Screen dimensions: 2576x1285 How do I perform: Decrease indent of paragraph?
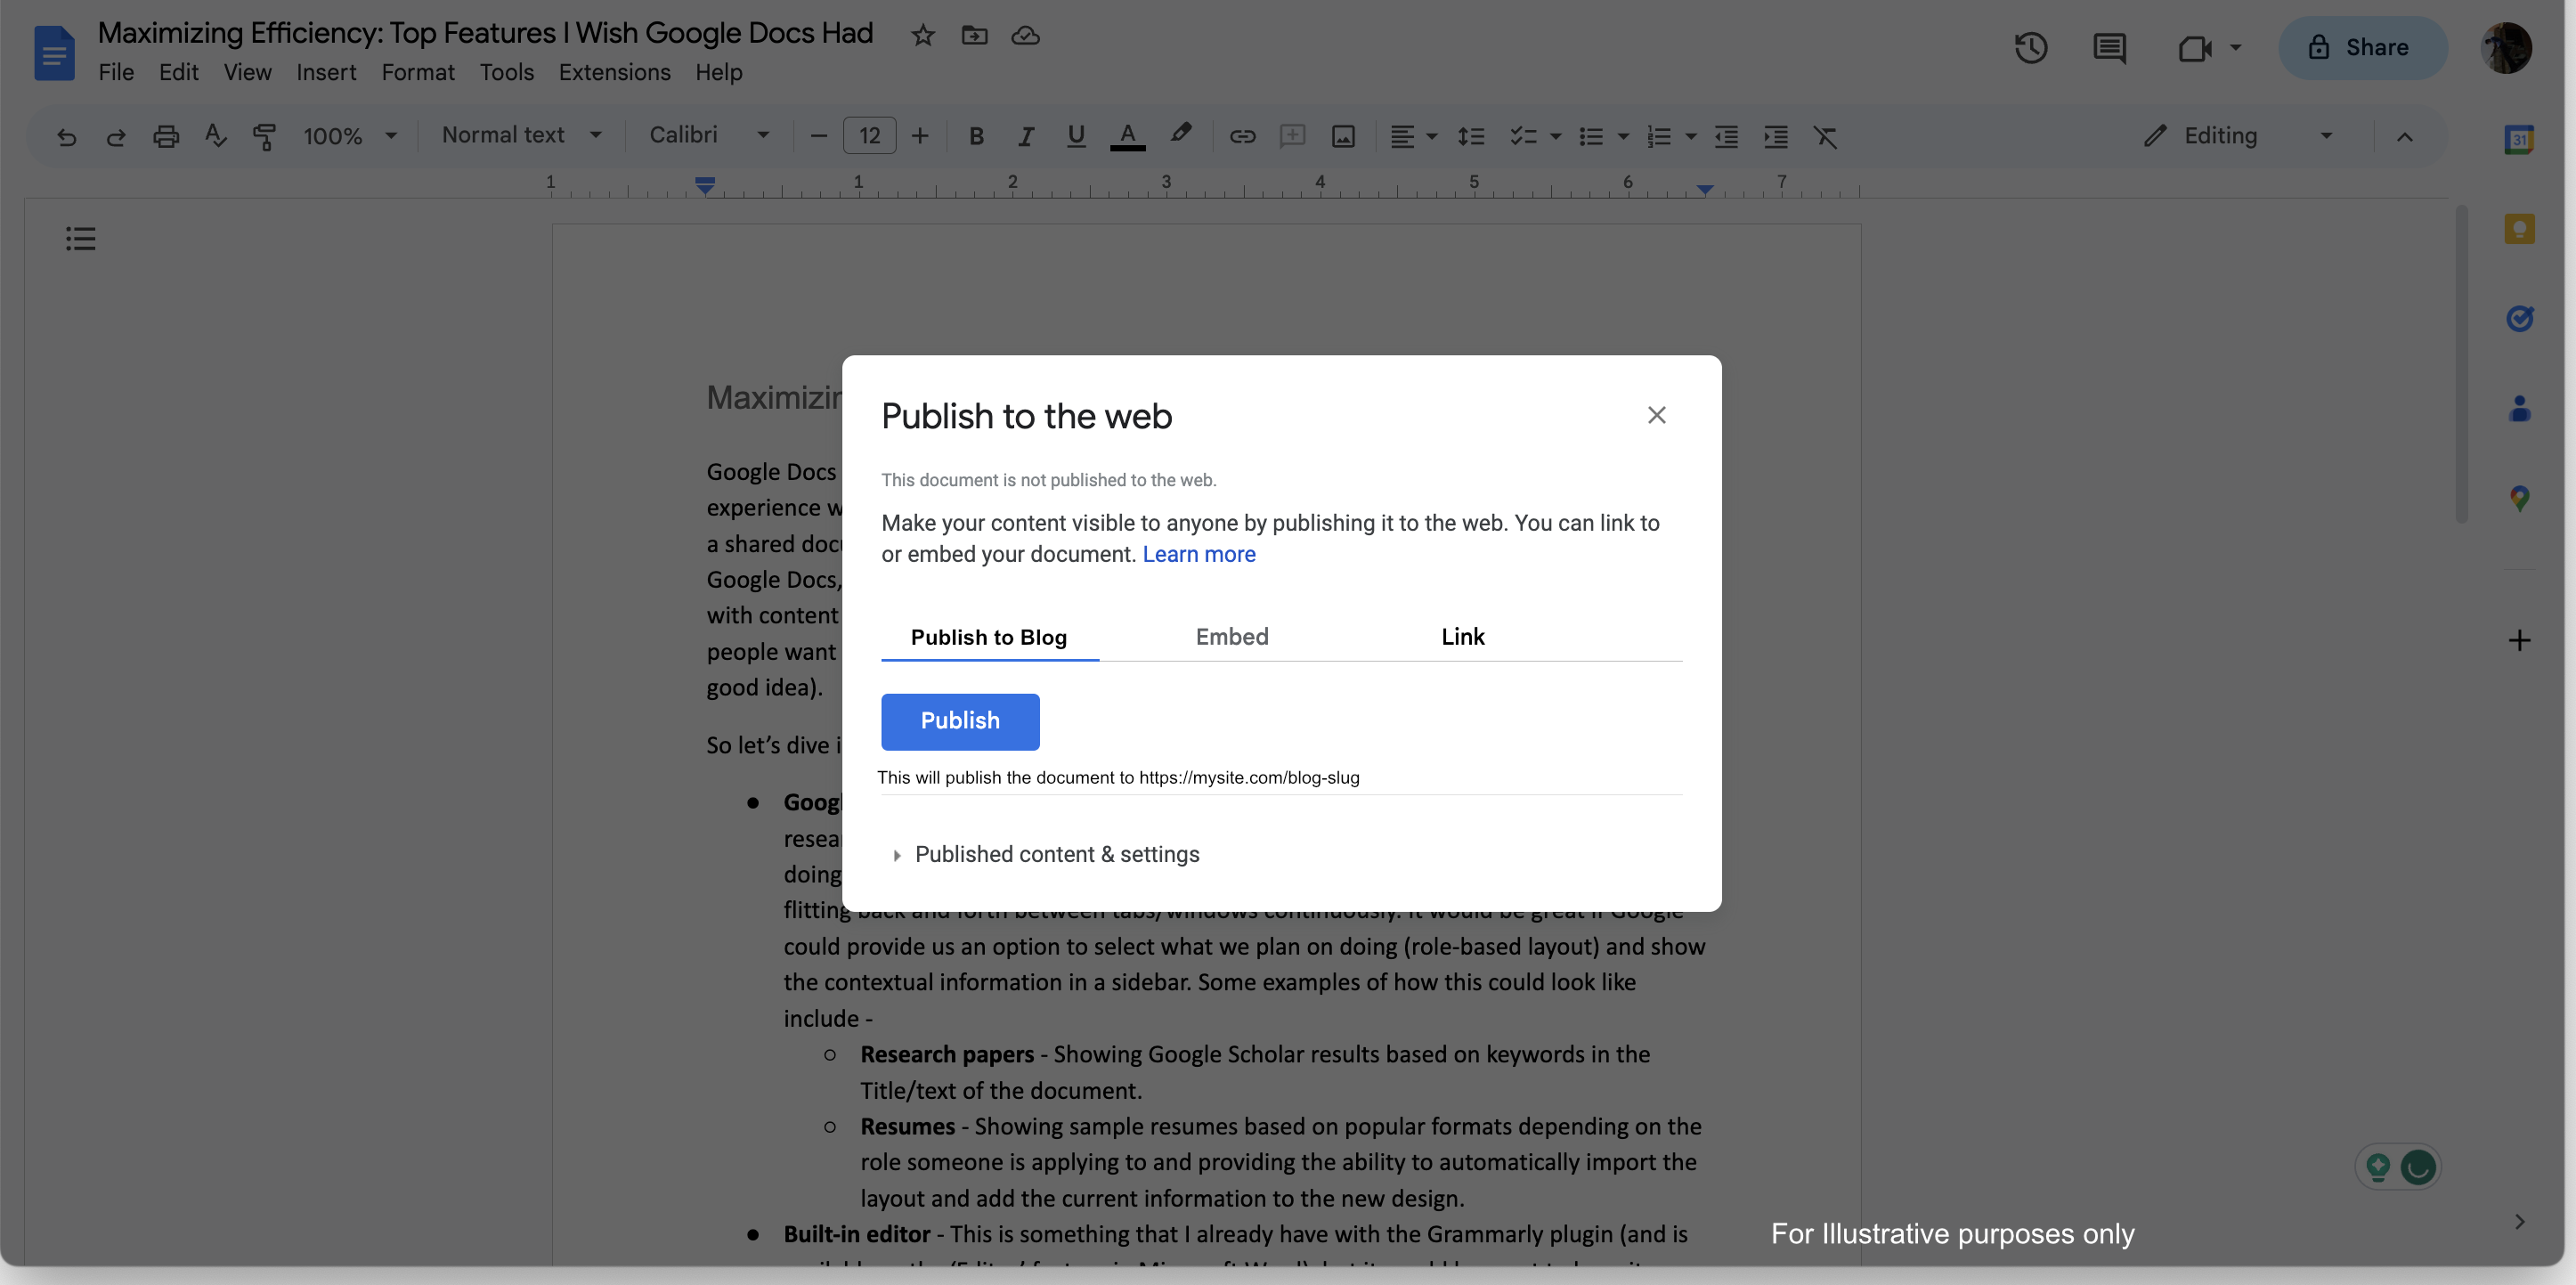1726,136
